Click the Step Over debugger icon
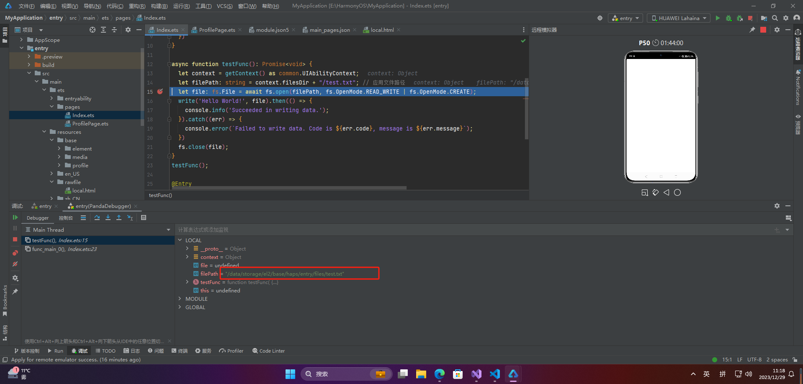The image size is (803, 384). coord(97,218)
